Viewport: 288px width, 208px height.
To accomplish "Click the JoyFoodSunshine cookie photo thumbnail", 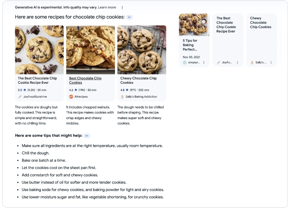I will tap(39, 49).
